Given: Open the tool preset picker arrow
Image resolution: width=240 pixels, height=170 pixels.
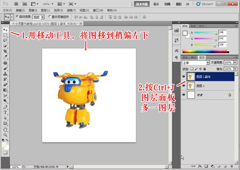Looking at the screenshot, I should [12, 17].
